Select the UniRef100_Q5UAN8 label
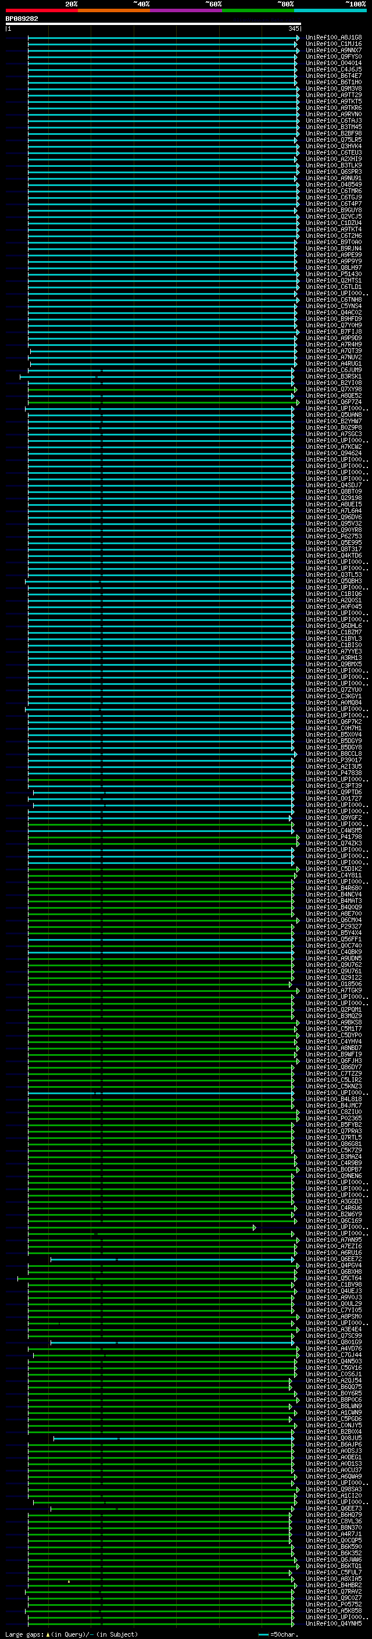The width and height of the screenshot is (372, 1639). (x=334, y=415)
